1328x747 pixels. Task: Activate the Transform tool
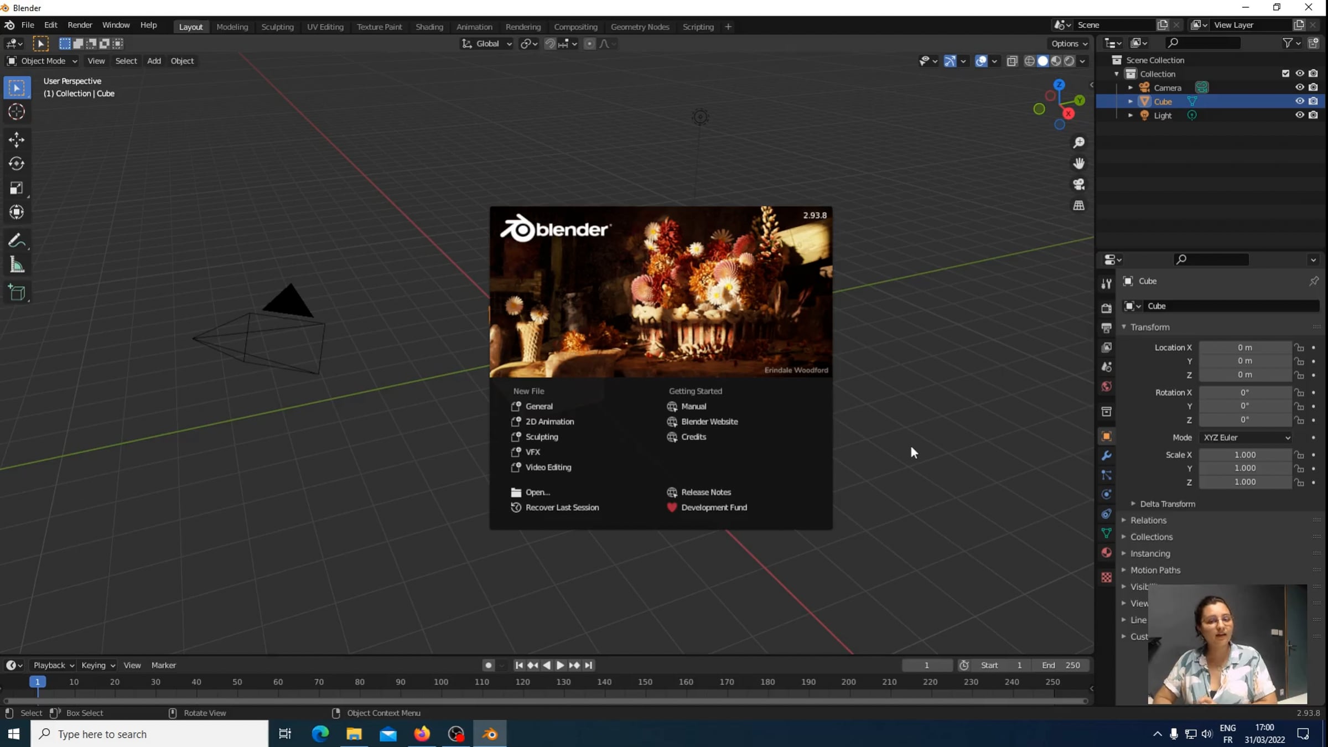17,212
